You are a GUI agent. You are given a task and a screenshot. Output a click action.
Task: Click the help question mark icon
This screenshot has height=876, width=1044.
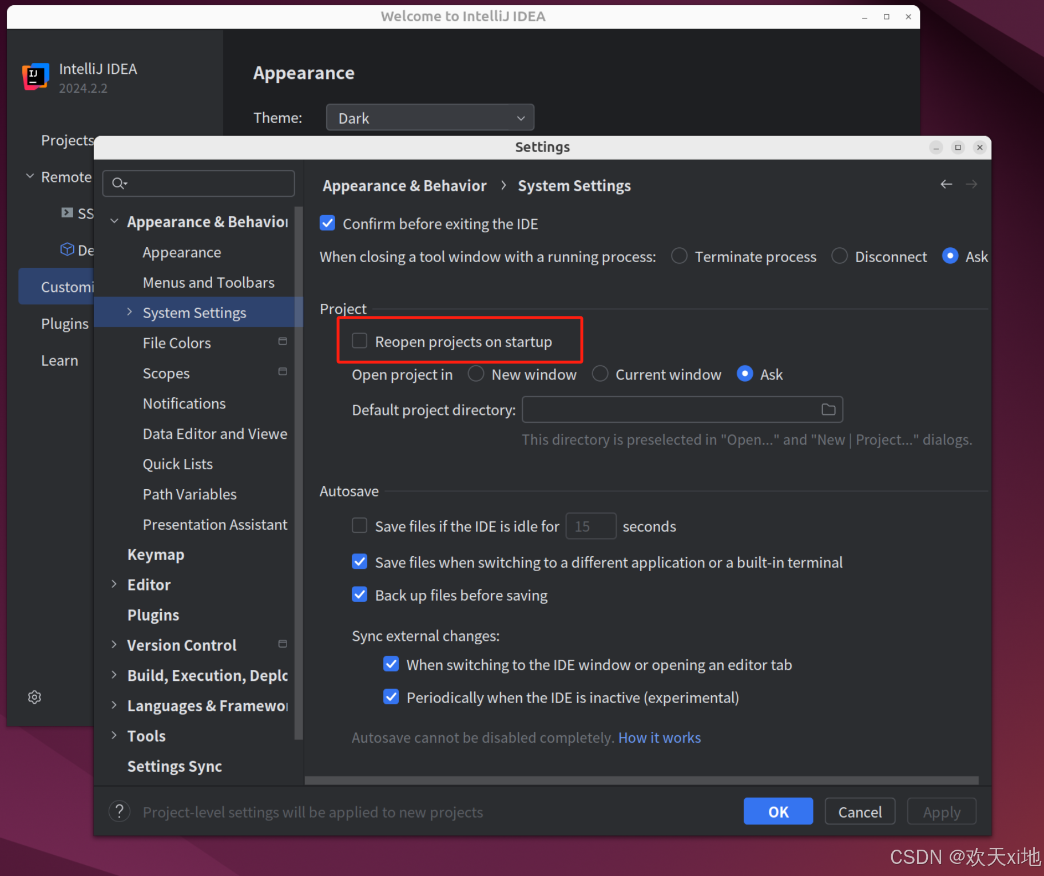tap(119, 811)
